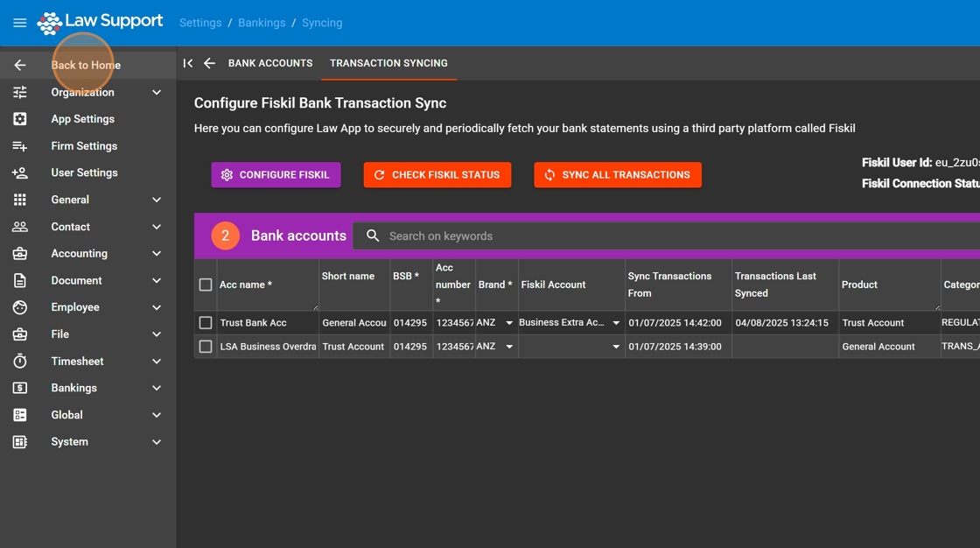The height and width of the screenshot is (548, 980).
Task: Click the Configure Fiskil button
Action: (276, 175)
